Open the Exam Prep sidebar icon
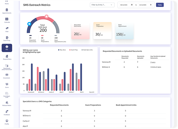The height and width of the screenshot is (129, 178). pyautogui.click(x=7, y=38)
